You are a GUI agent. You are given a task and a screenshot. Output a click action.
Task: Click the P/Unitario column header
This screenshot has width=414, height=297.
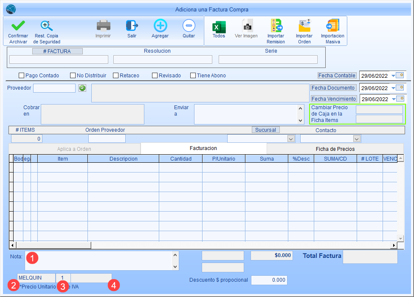coord(224,159)
